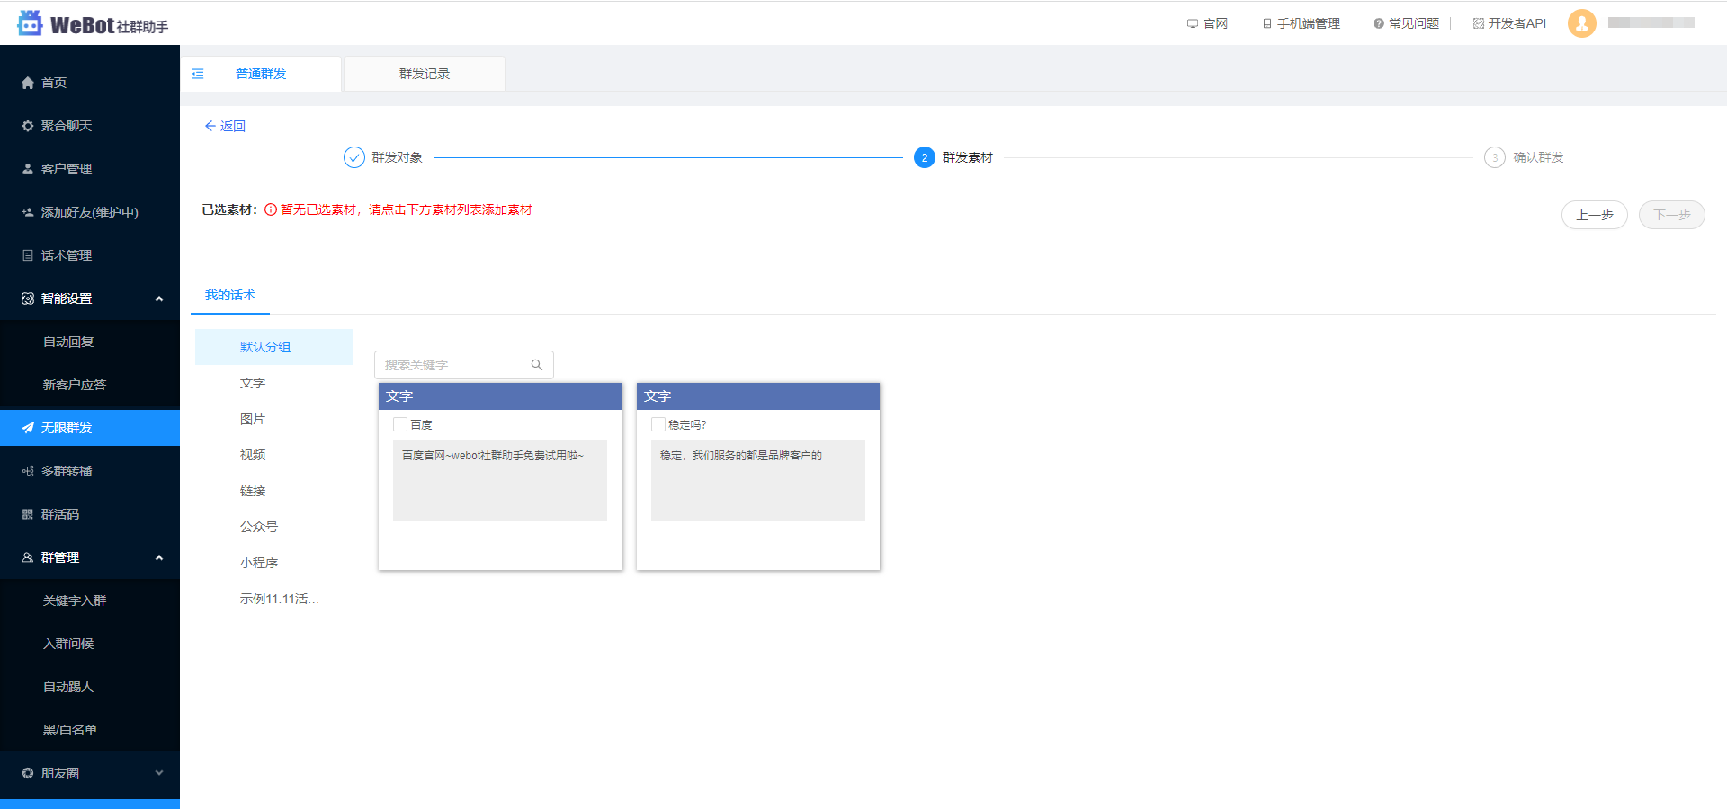Click the magnifier search icon in search box
1727x809 pixels.
coord(537,365)
